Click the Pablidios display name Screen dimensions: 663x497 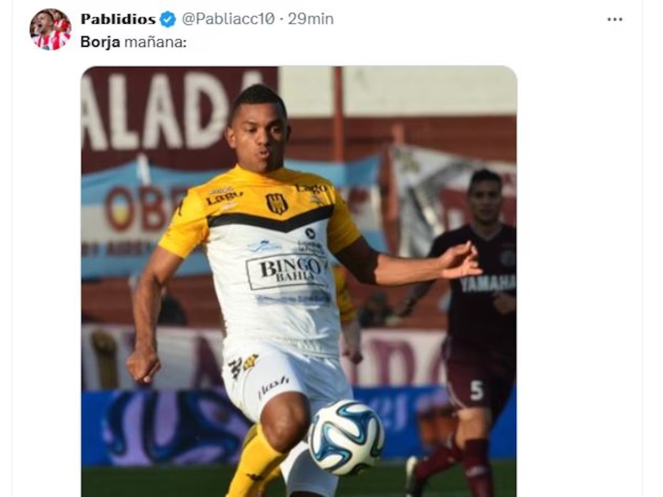point(118,19)
